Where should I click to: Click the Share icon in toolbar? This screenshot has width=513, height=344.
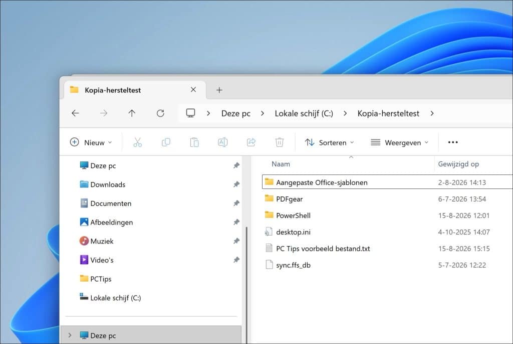pyautogui.click(x=251, y=142)
